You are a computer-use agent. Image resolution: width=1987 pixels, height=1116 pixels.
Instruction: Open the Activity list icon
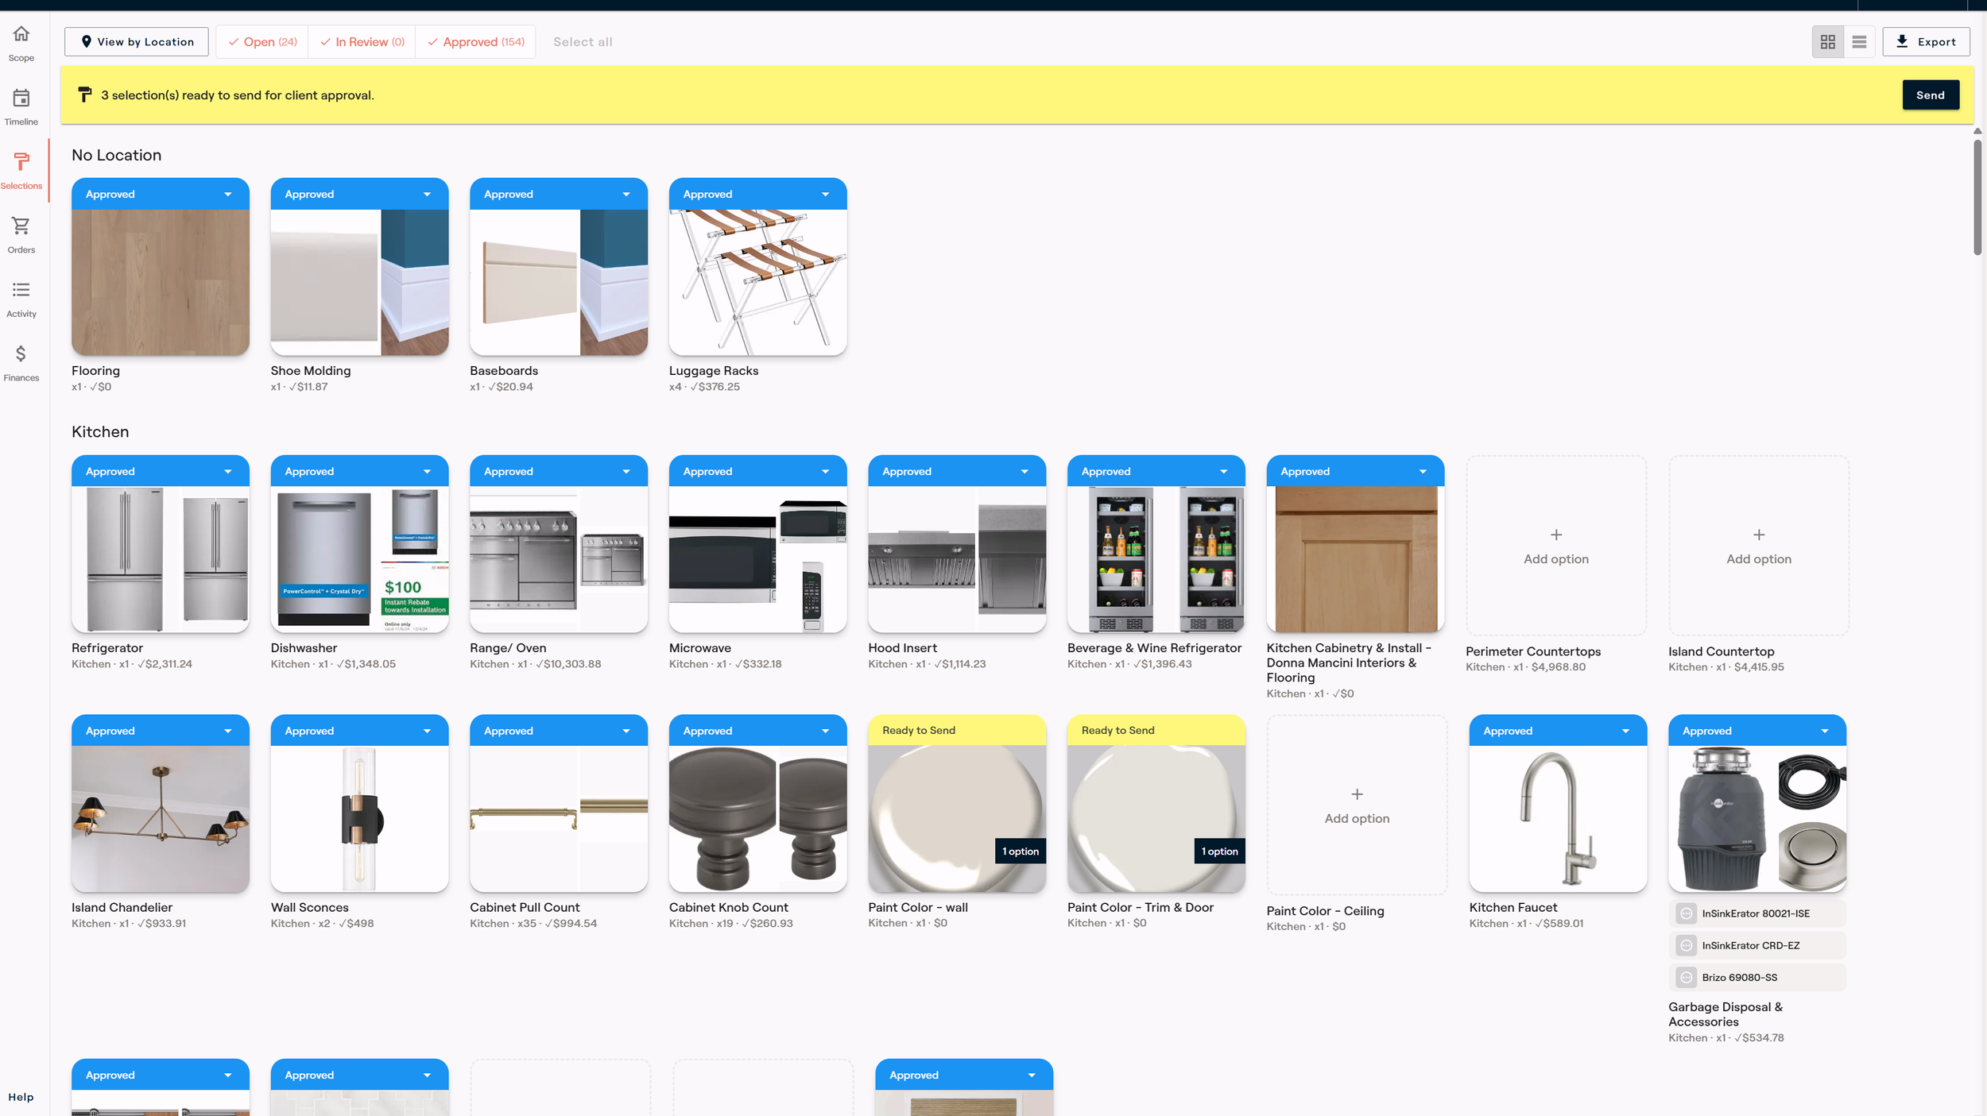pos(21,290)
